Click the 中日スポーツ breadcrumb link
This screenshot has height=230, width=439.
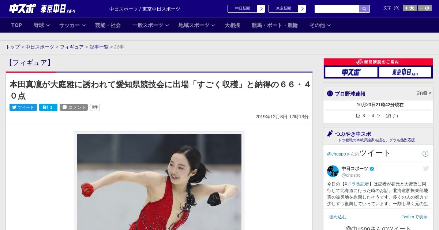pyautogui.click(x=40, y=47)
